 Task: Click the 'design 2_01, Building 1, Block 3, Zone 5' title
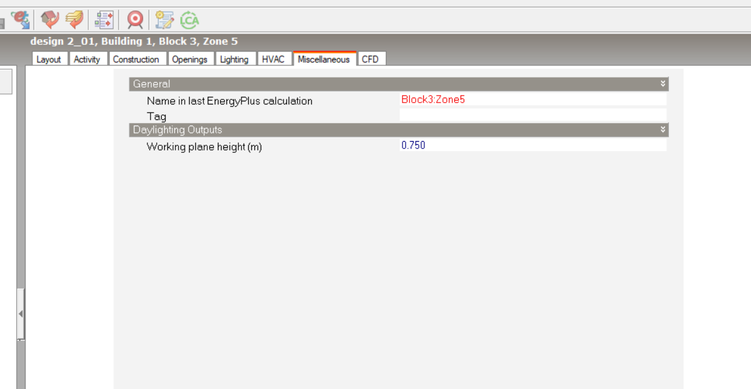point(134,42)
